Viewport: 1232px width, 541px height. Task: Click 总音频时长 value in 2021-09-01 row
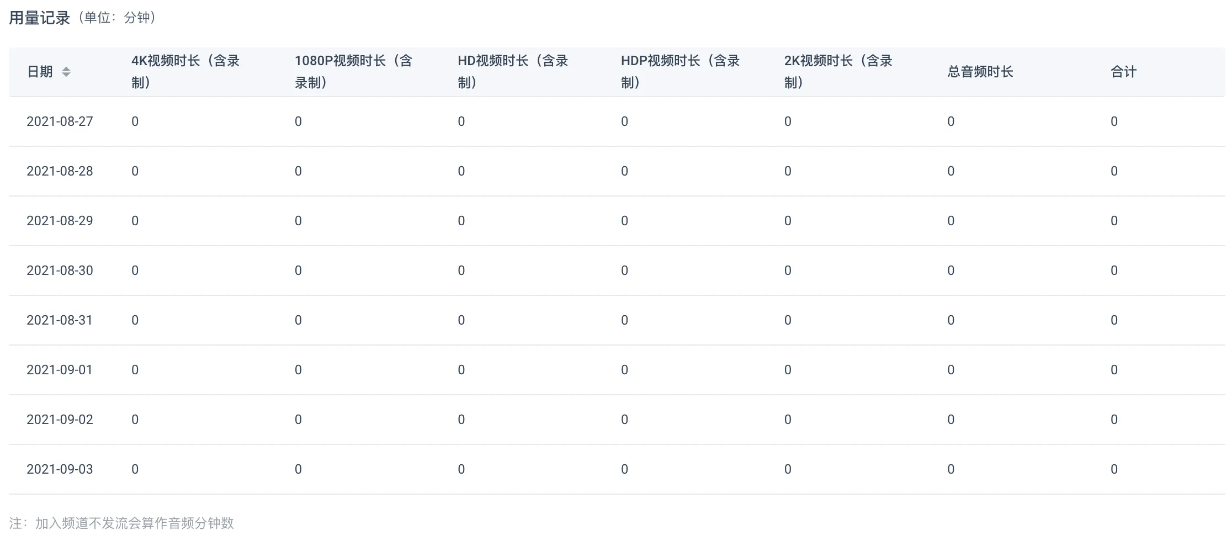click(950, 370)
